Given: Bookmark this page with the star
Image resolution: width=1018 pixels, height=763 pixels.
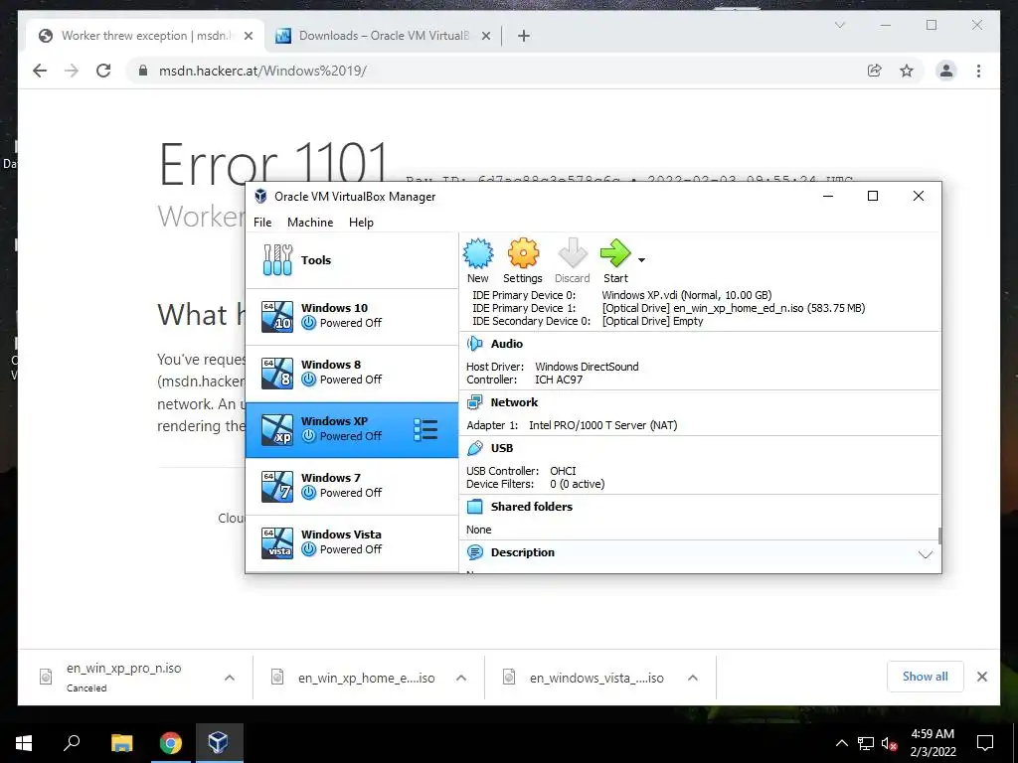Looking at the screenshot, I should pos(907,71).
